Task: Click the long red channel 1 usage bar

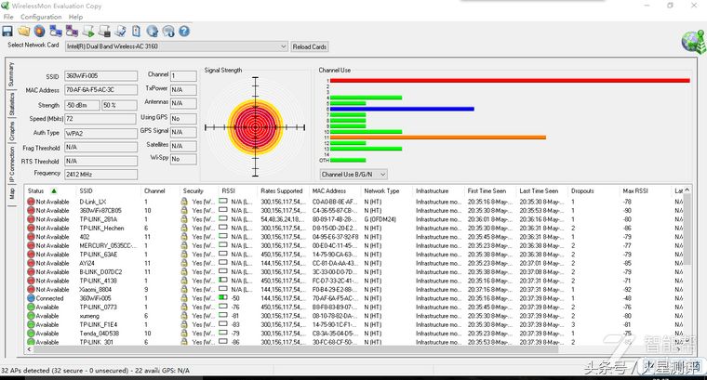Action: [x=510, y=80]
